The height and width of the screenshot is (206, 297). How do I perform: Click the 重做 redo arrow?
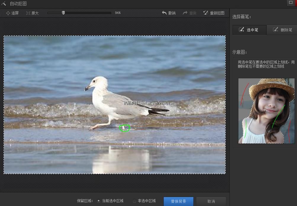[x=185, y=13]
